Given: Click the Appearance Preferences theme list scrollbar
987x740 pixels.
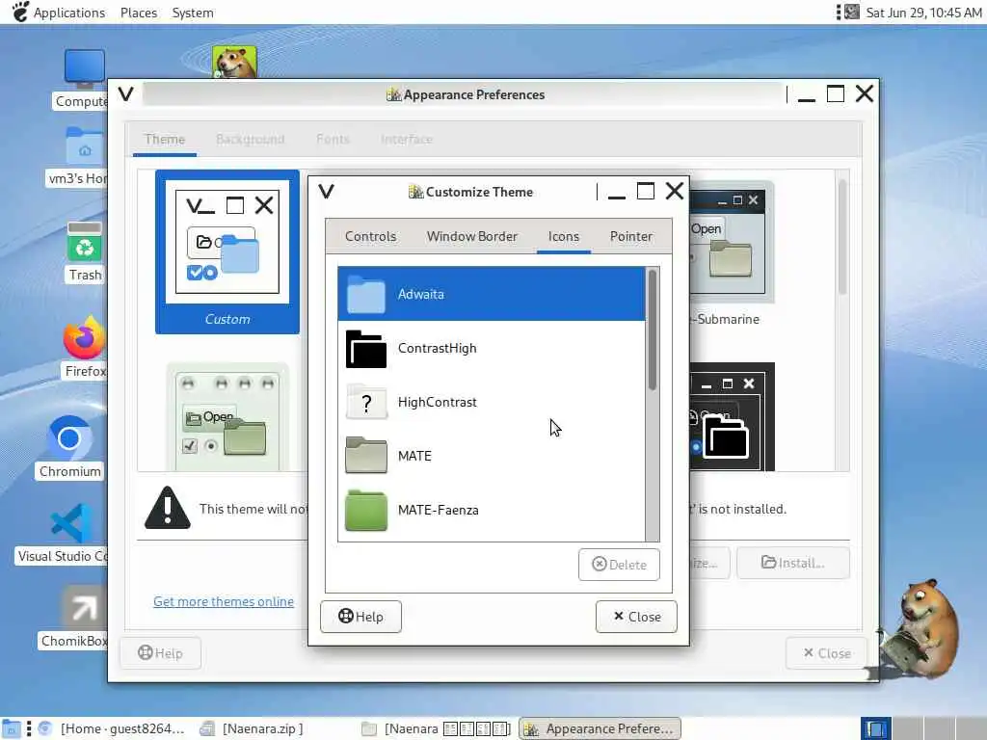Looking at the screenshot, I should tap(842, 237).
